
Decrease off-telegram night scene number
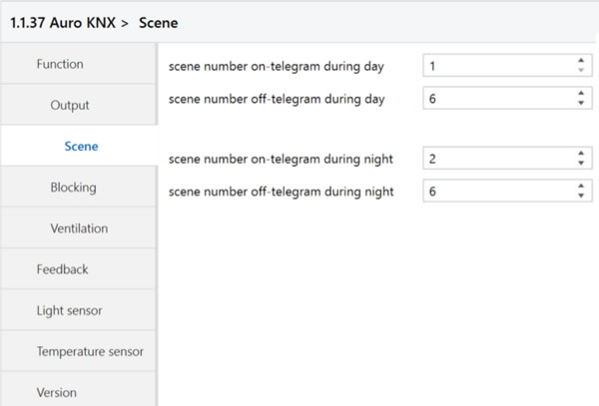click(x=581, y=196)
